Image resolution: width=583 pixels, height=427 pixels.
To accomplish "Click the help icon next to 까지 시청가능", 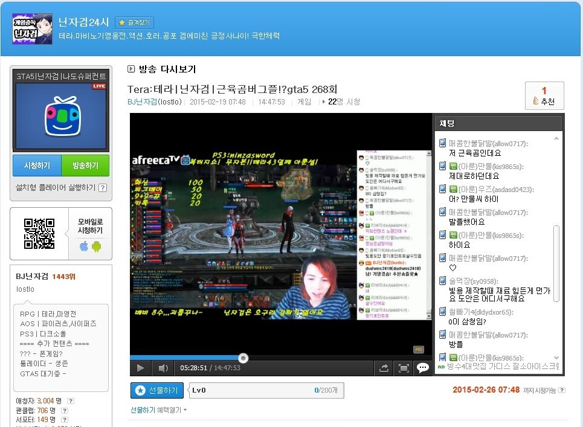I will (x=562, y=390).
